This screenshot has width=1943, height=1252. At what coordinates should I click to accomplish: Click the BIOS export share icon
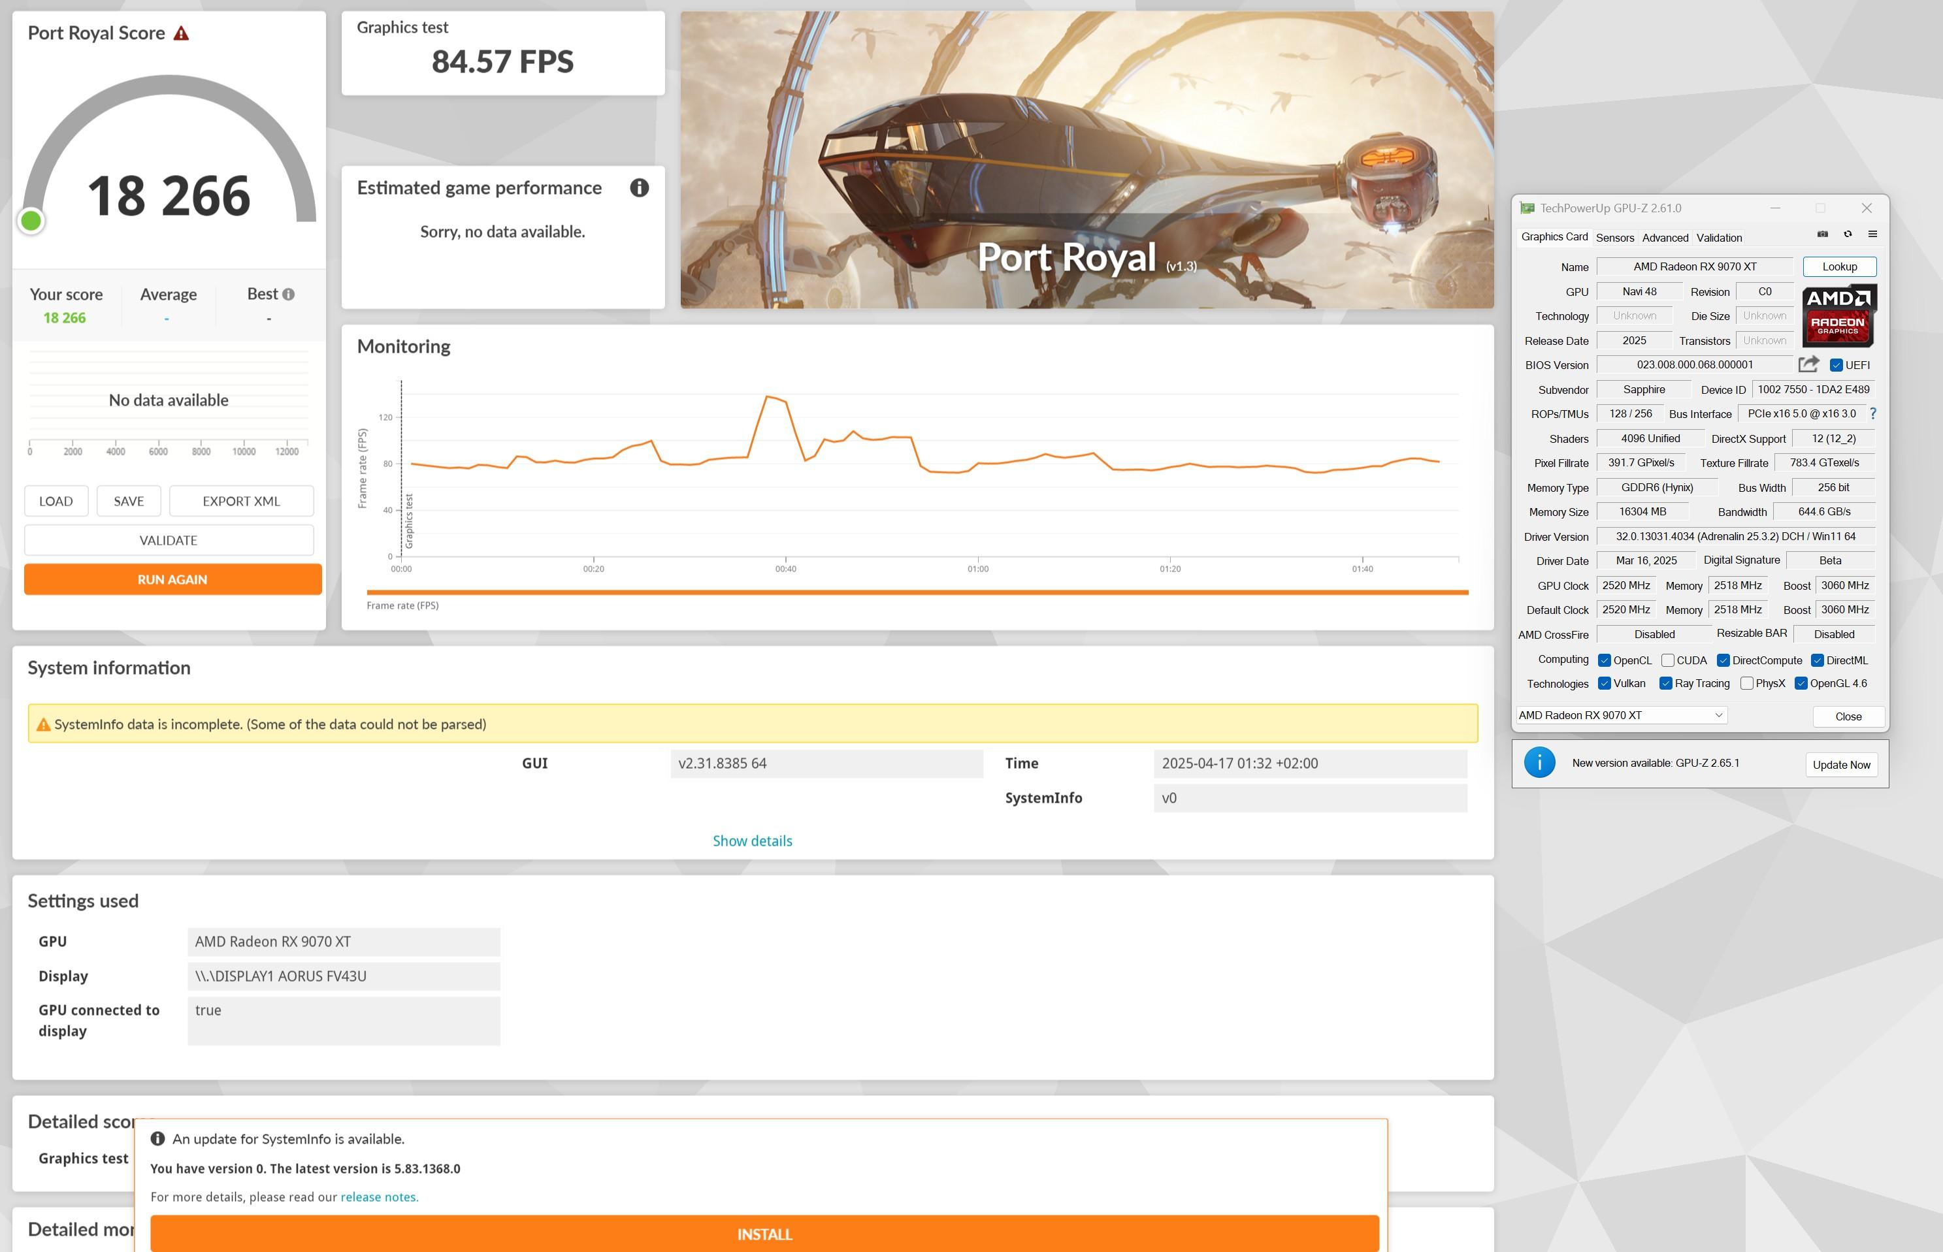tap(1809, 364)
